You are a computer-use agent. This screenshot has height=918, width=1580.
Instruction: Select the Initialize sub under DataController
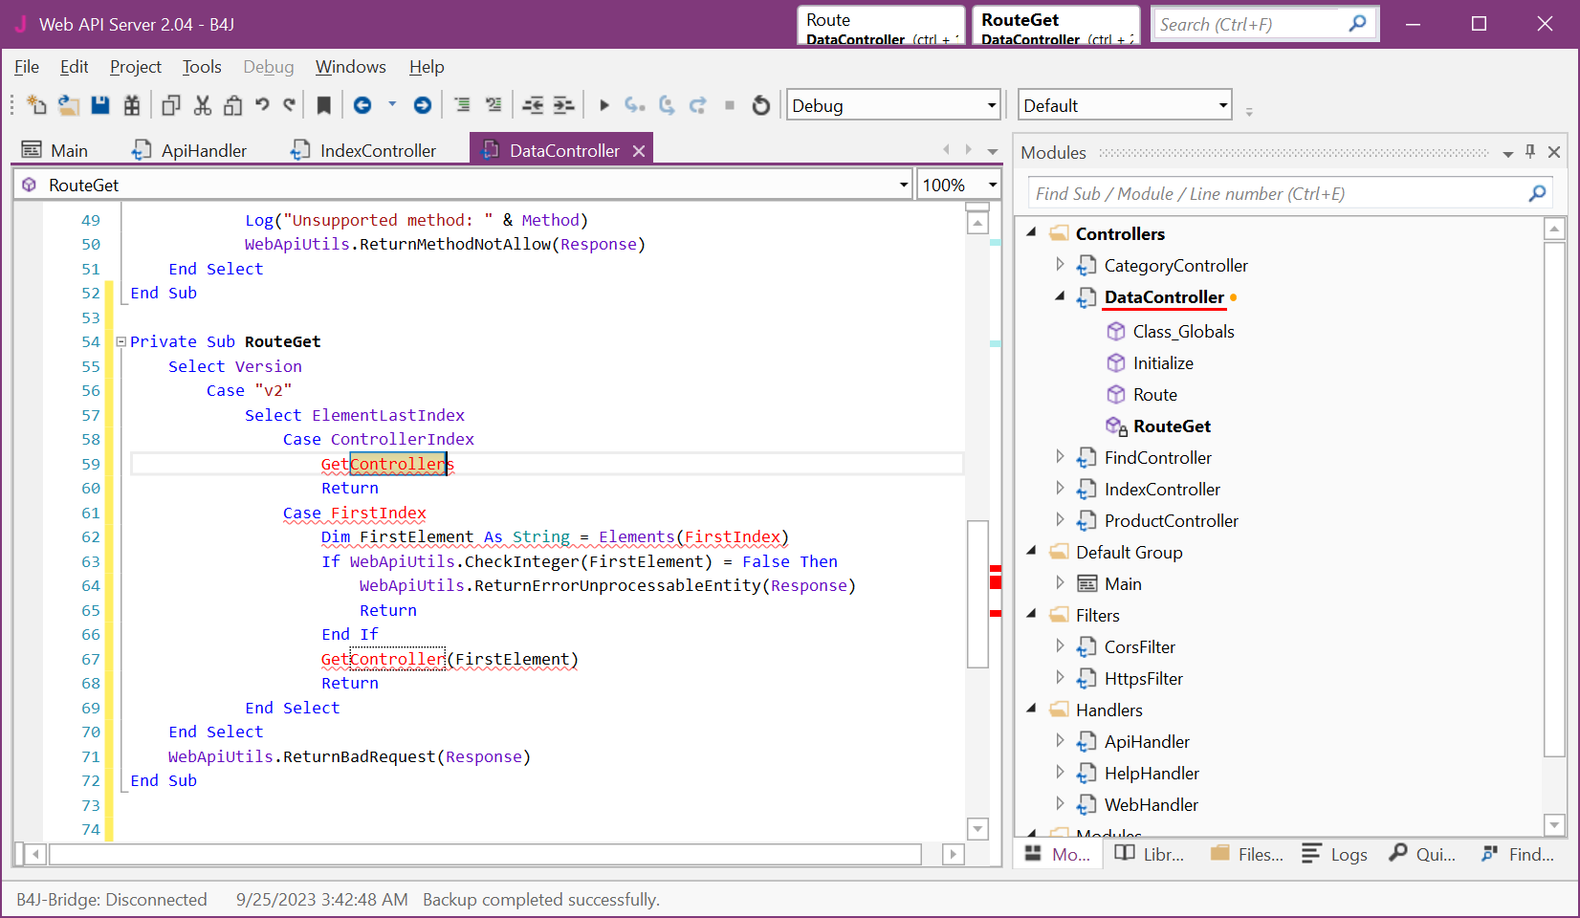[1162, 363]
